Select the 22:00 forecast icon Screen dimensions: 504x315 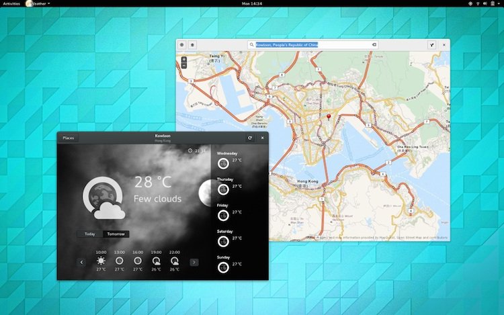175,261
